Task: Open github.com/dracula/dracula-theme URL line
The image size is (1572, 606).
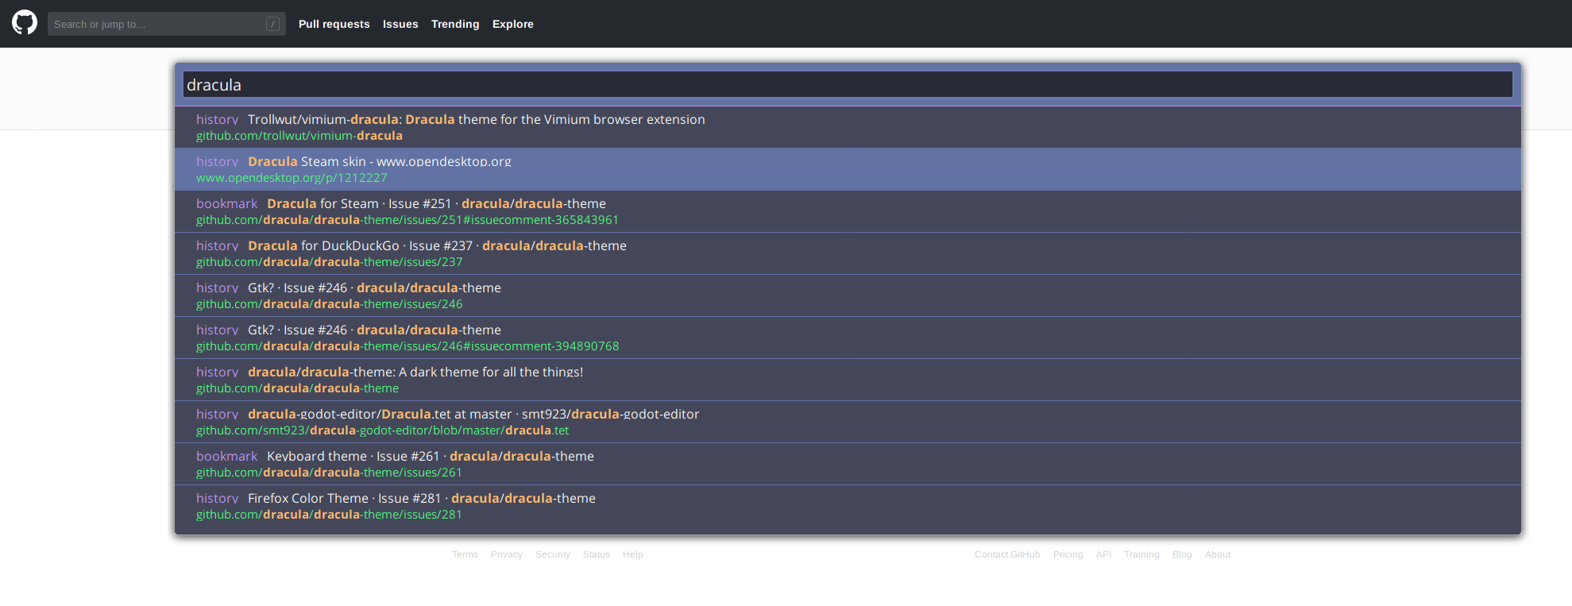Action: [x=298, y=388]
